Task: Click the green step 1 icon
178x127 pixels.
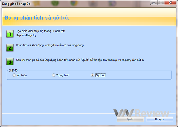Action: coord(10,34)
